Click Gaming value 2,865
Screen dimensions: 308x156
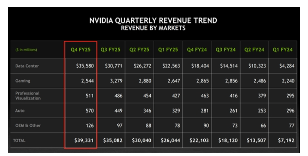coord(203,81)
